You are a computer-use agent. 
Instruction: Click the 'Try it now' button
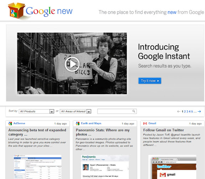[x=150, y=81]
